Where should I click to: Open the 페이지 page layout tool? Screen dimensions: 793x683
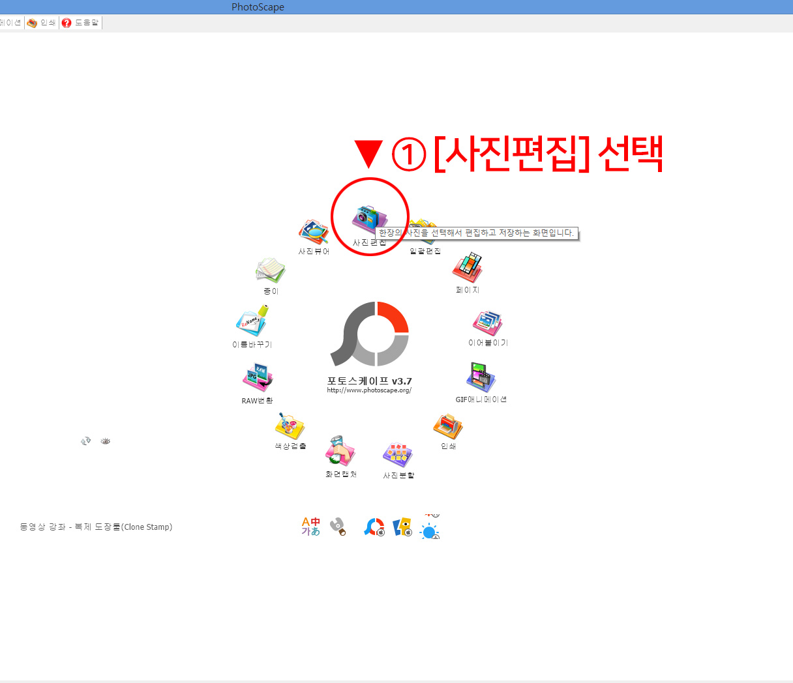pyautogui.click(x=468, y=269)
